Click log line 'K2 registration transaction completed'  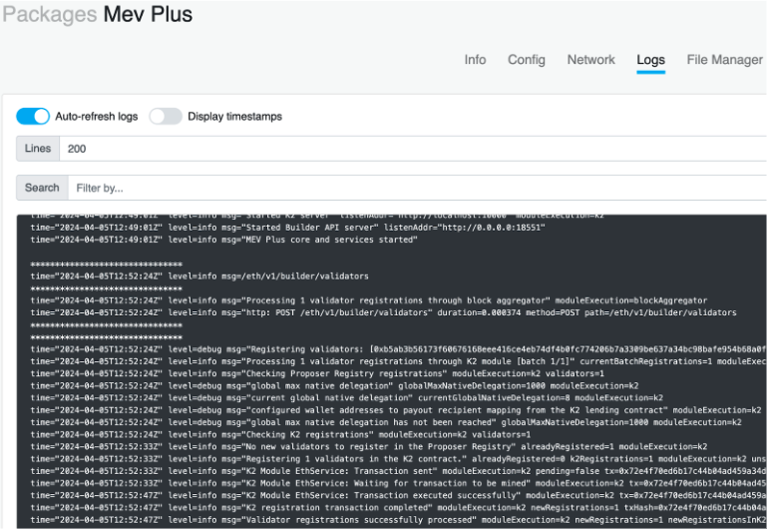pyautogui.click(x=398, y=507)
